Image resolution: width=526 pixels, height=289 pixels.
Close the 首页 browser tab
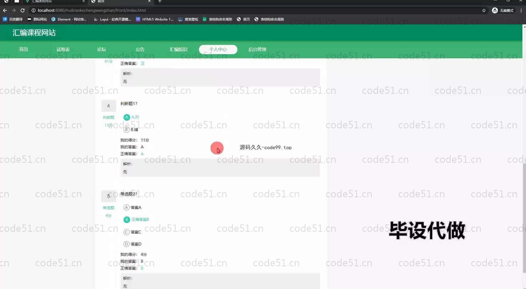[x=149, y=1]
